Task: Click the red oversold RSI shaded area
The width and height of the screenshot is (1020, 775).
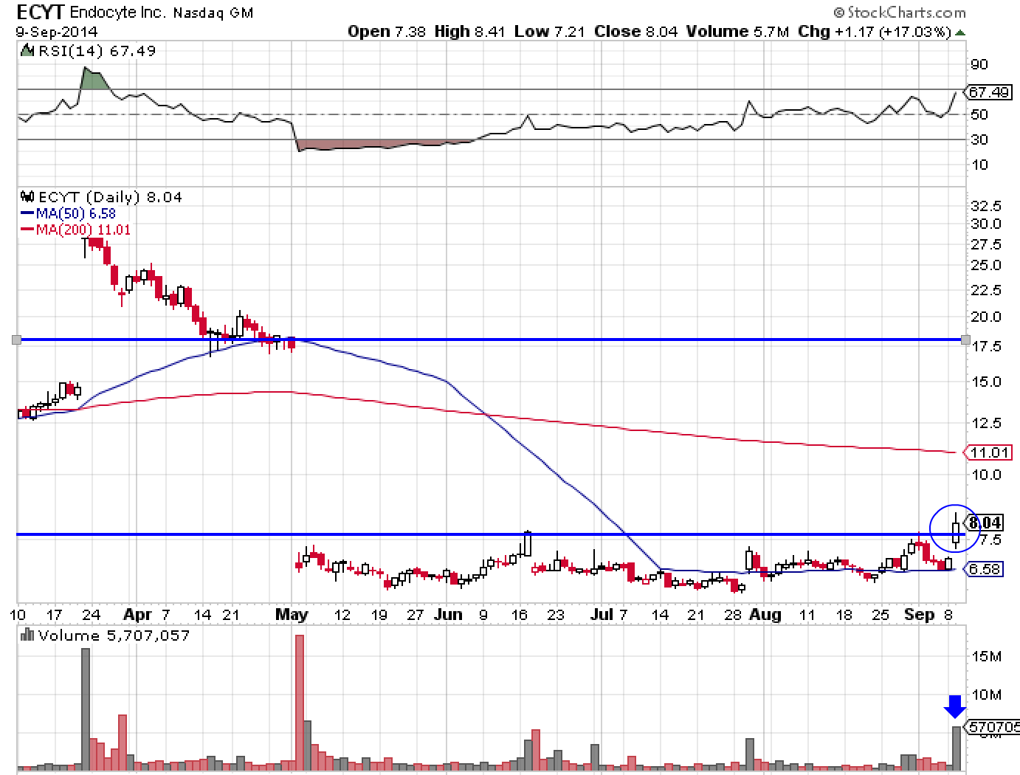Action: 369,145
